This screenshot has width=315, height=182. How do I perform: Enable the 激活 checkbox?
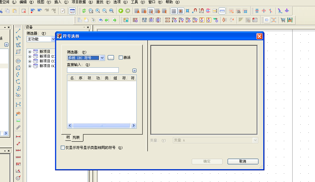tap(121, 58)
